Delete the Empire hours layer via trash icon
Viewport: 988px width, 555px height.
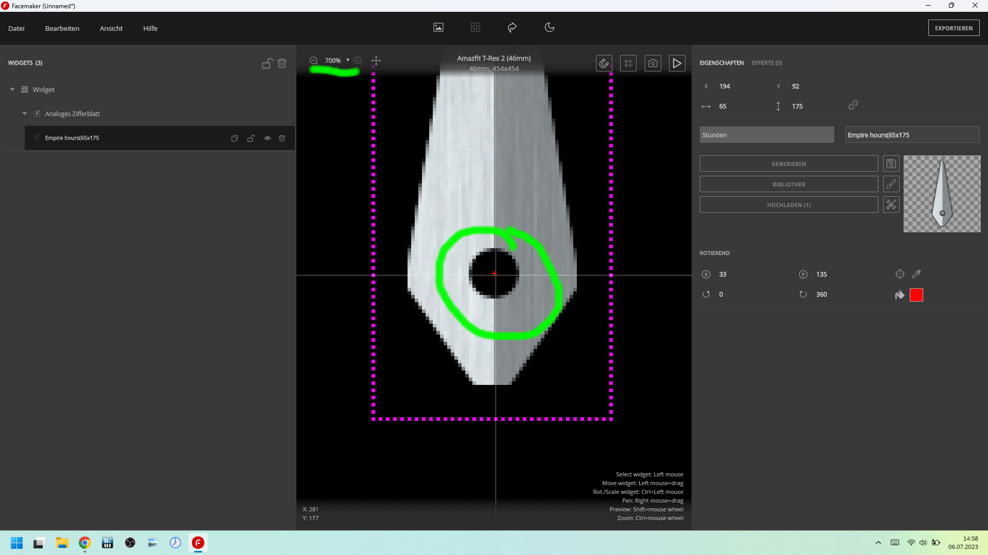click(282, 138)
